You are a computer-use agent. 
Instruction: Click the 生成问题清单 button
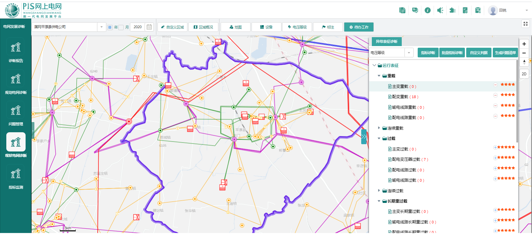[505, 53]
